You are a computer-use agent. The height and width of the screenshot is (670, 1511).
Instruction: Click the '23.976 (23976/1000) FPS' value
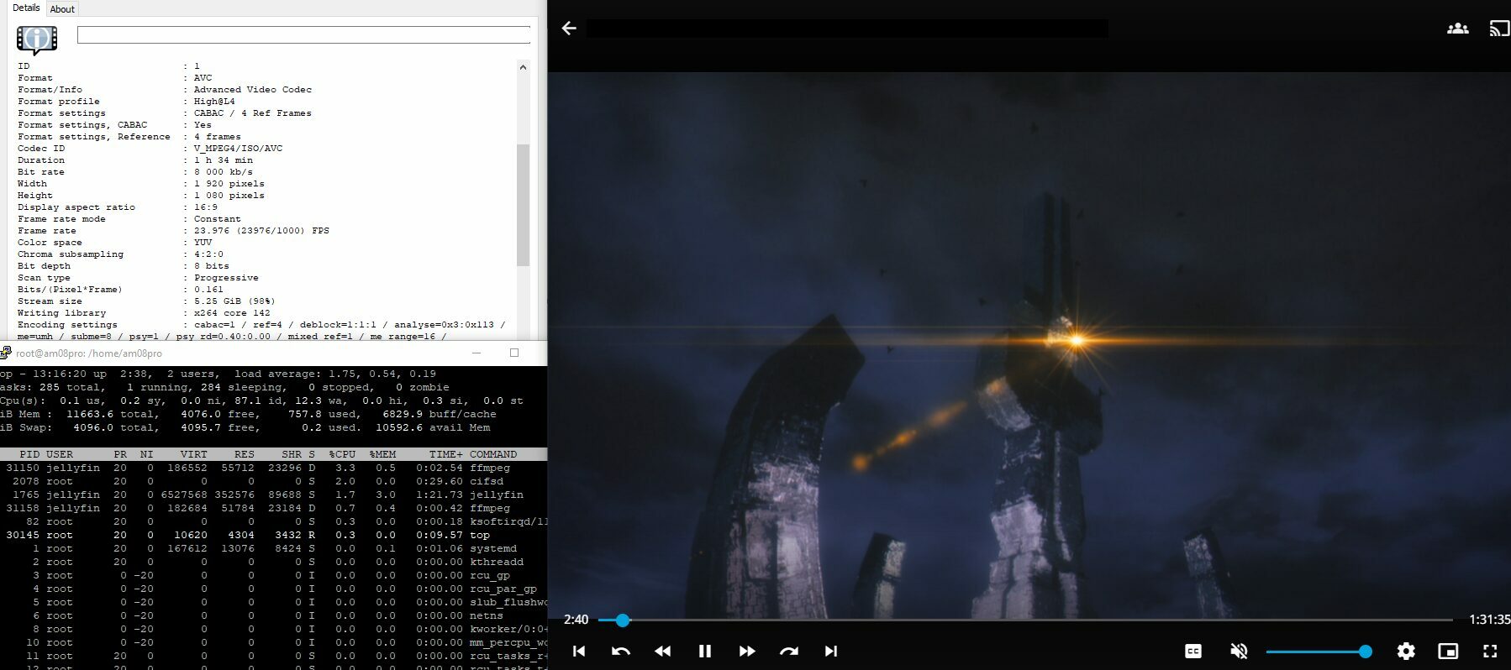coord(261,231)
